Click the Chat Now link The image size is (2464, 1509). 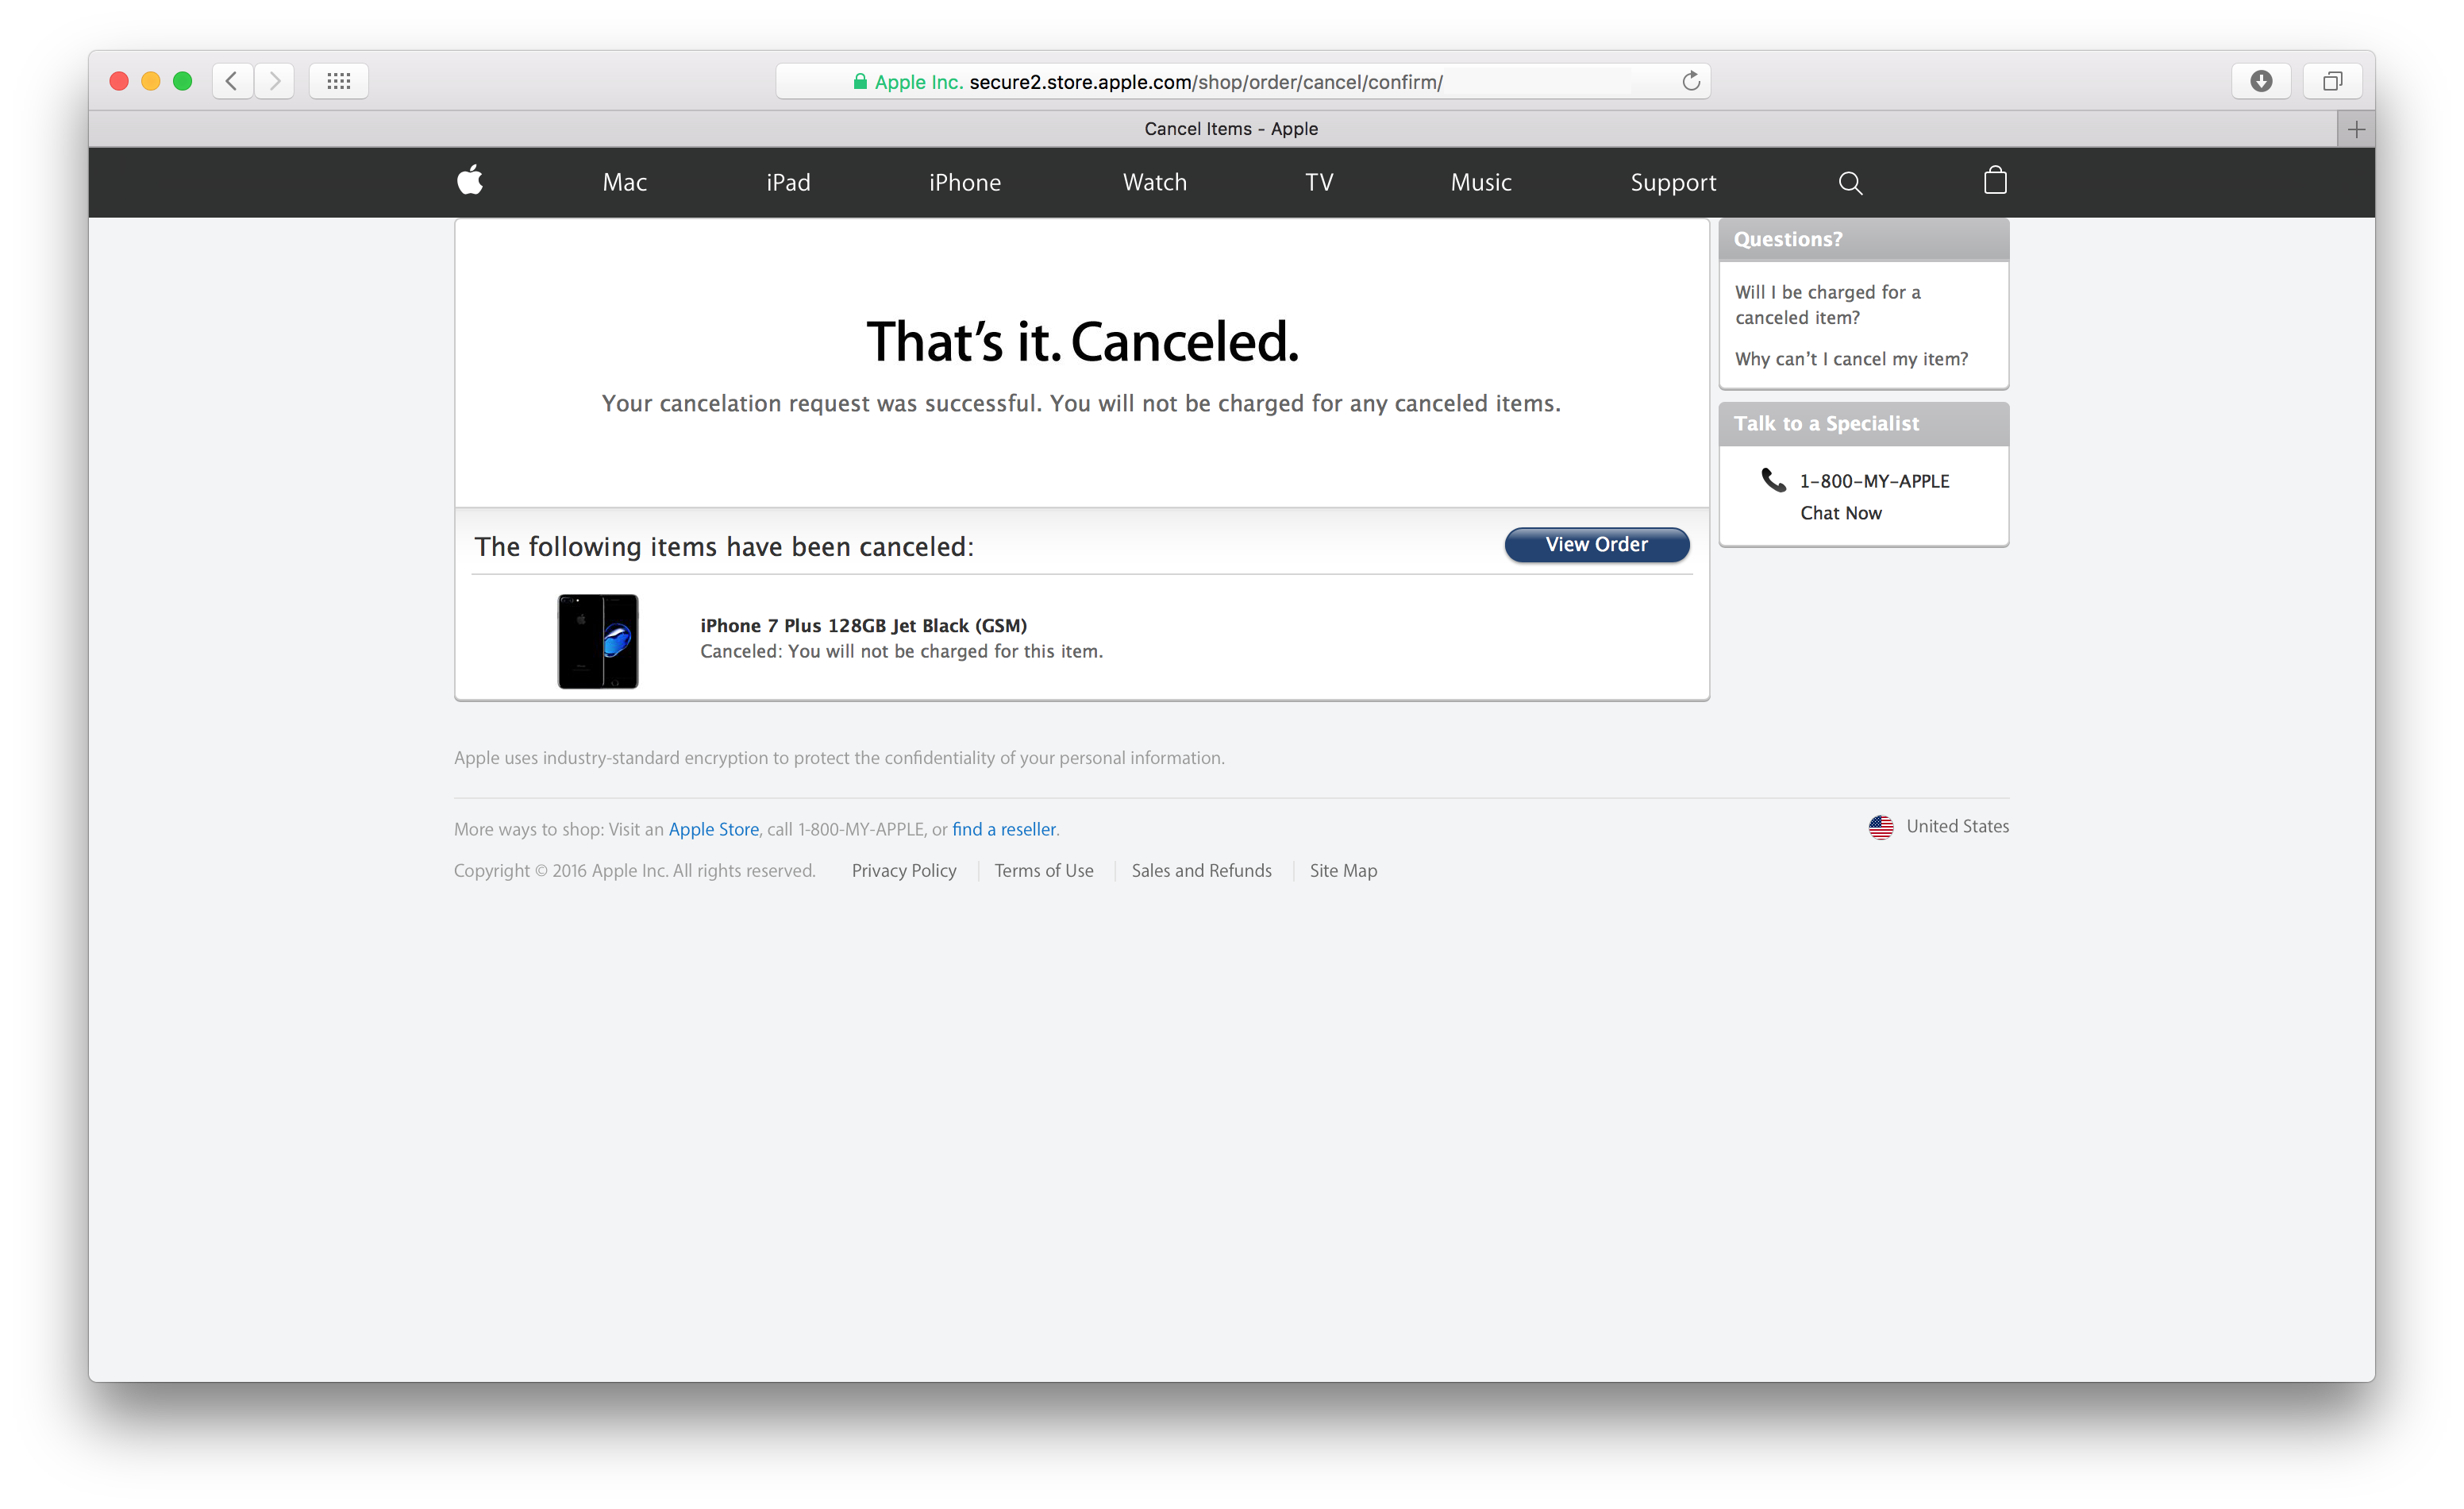(x=1841, y=512)
